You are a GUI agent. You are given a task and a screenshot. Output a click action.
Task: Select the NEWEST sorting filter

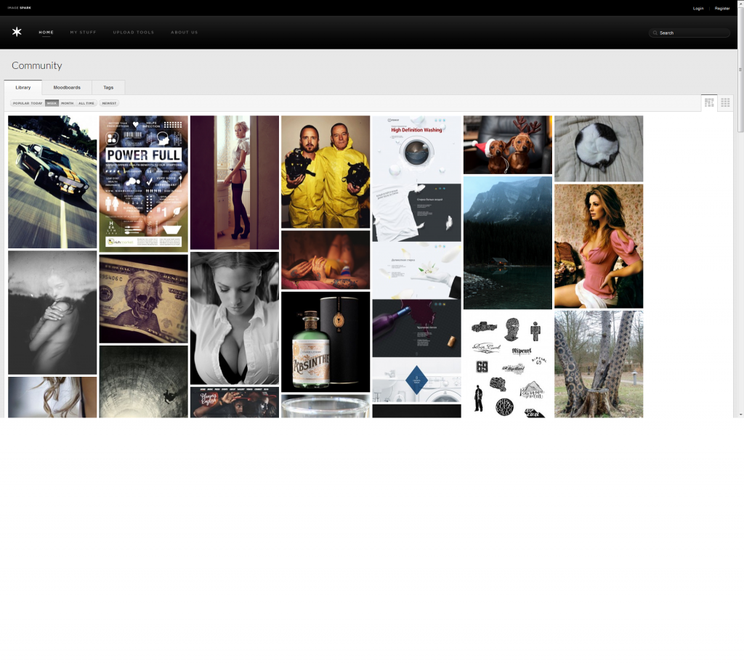tap(109, 103)
